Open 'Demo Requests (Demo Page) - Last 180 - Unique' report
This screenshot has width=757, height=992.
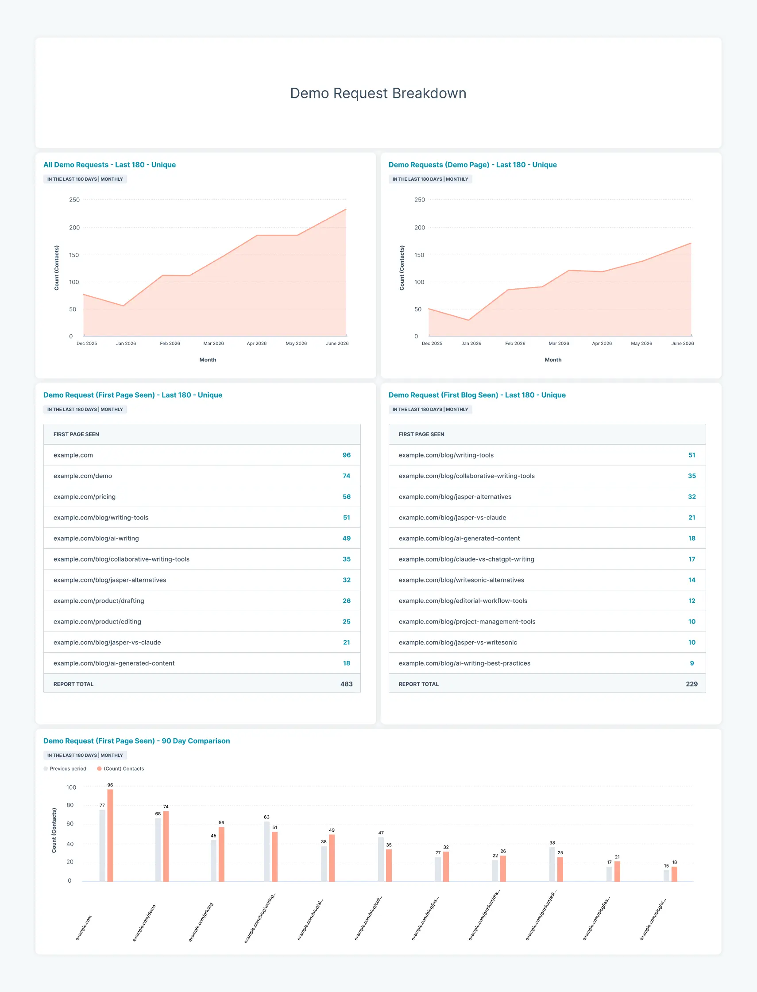pyautogui.click(x=473, y=164)
